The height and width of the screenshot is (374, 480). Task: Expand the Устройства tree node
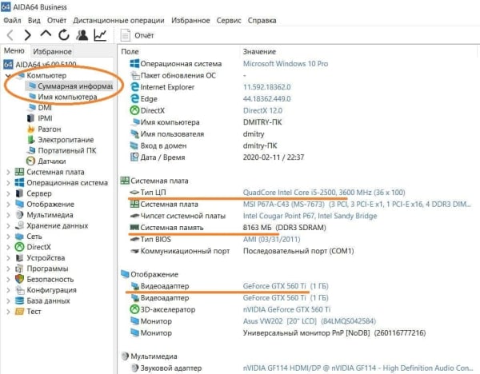click(x=8, y=258)
